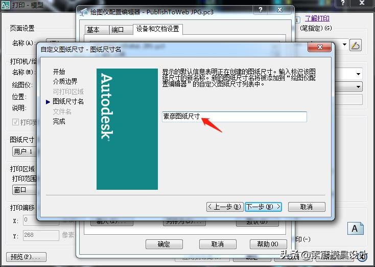Open 帮助(H) in the plotter configuration editor
This screenshot has width=375, height=267.
pos(268,244)
